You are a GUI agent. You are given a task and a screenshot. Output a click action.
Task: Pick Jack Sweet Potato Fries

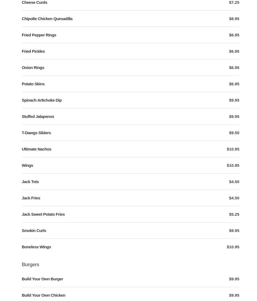coord(43,214)
